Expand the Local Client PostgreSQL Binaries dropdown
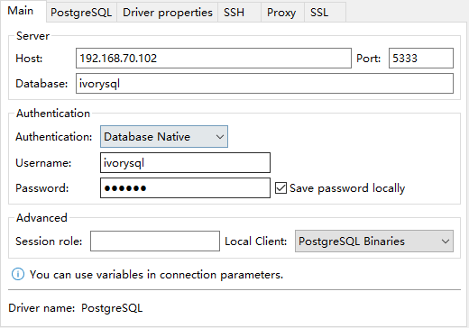Viewport: 469px width, 328px height. (374, 241)
